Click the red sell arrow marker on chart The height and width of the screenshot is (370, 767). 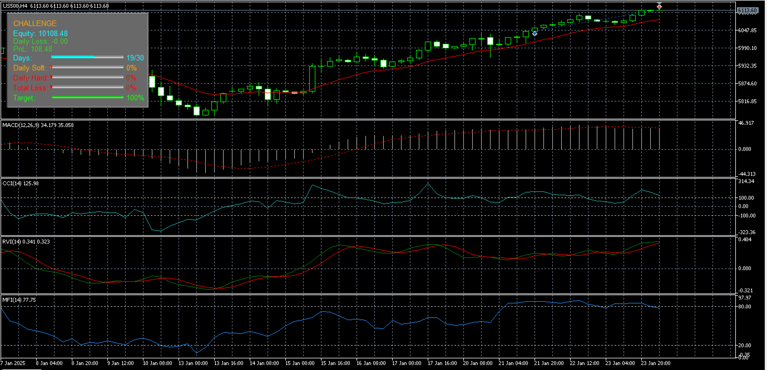(x=659, y=7)
